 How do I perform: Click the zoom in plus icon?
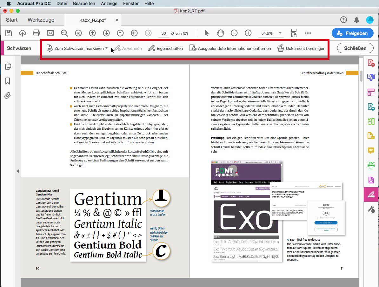[x=248, y=33]
